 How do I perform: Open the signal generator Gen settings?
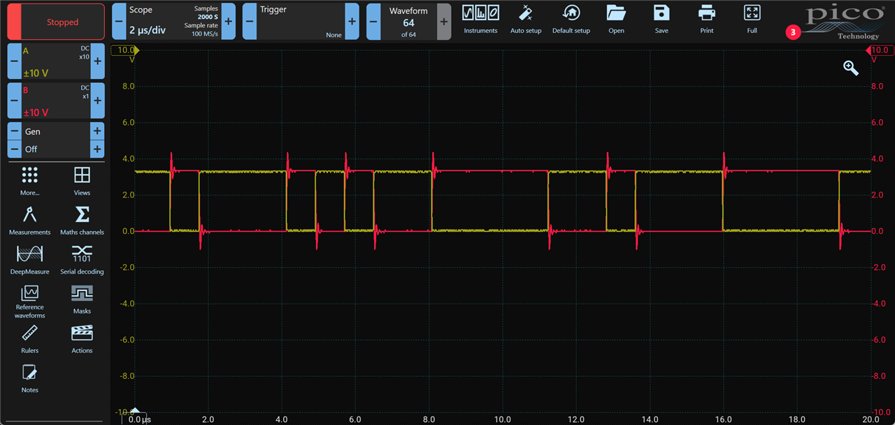(x=56, y=131)
